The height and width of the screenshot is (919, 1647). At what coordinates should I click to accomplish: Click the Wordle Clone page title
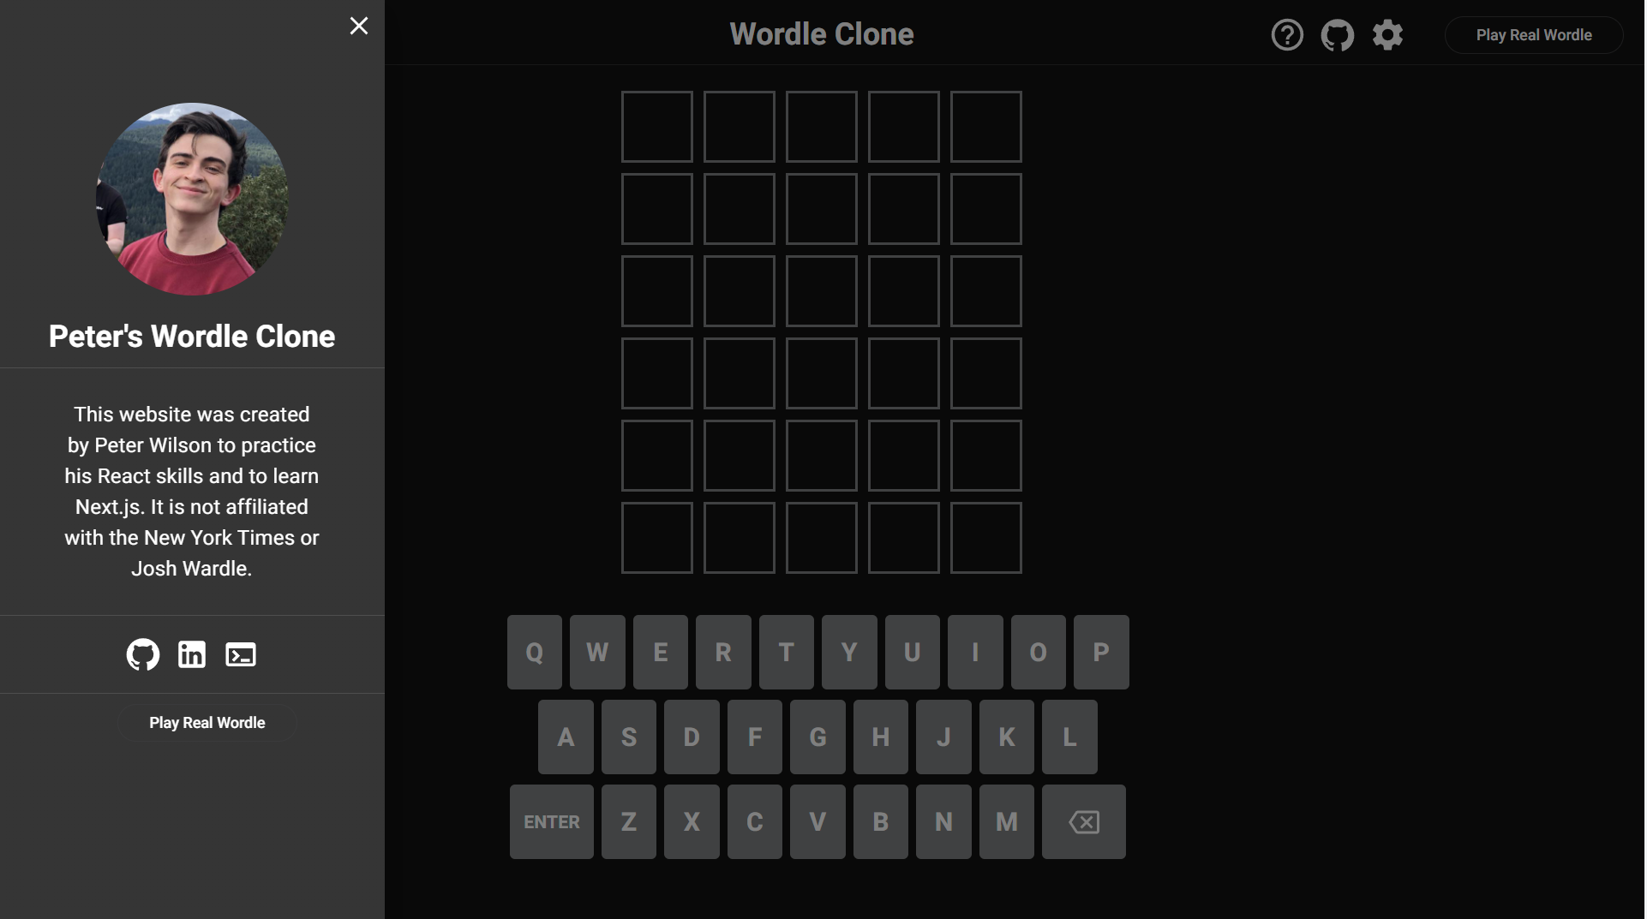point(822,34)
